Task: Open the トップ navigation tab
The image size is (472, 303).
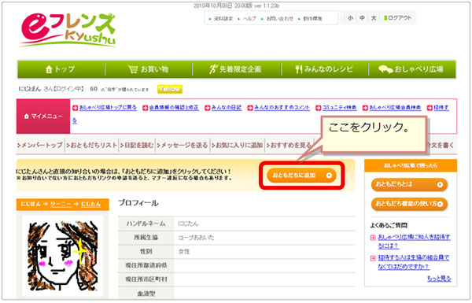Action: (x=61, y=69)
